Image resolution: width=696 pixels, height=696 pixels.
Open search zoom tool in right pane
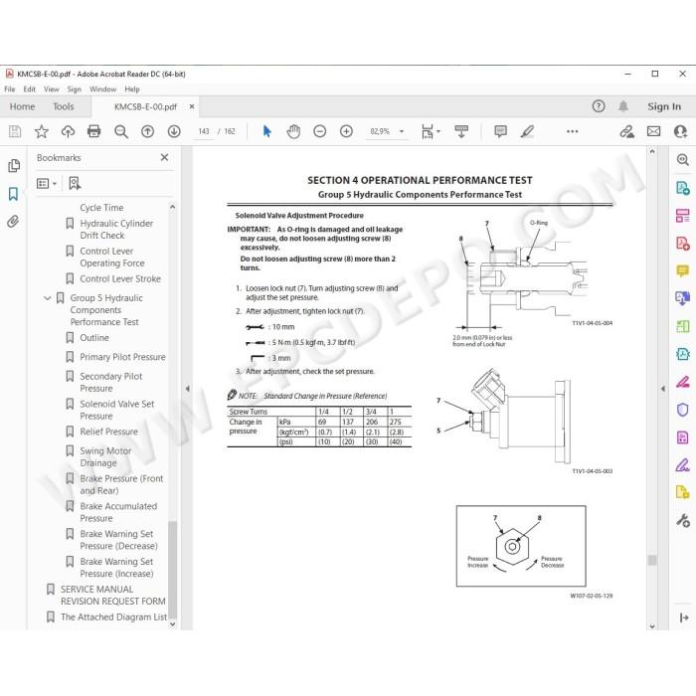pyautogui.click(x=683, y=160)
